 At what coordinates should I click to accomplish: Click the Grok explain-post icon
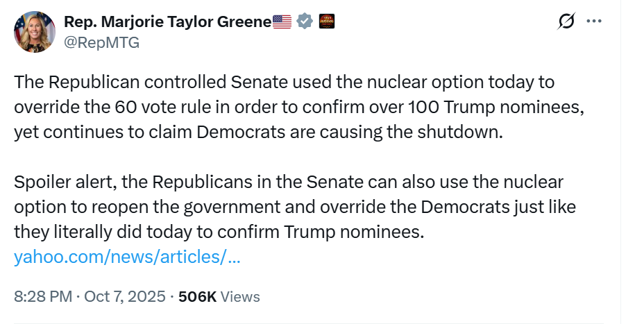click(x=566, y=22)
